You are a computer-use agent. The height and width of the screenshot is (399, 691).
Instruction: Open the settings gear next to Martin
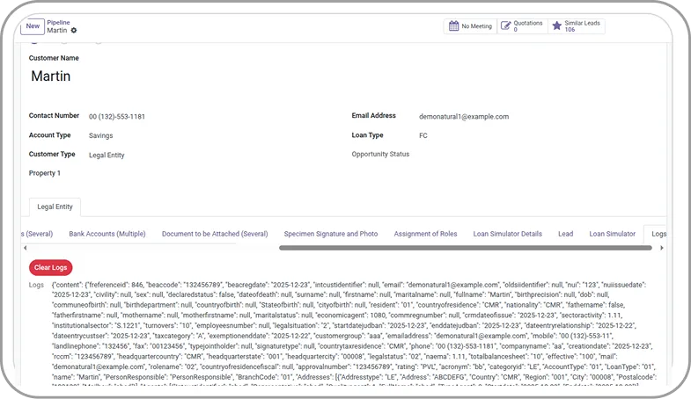pos(74,31)
